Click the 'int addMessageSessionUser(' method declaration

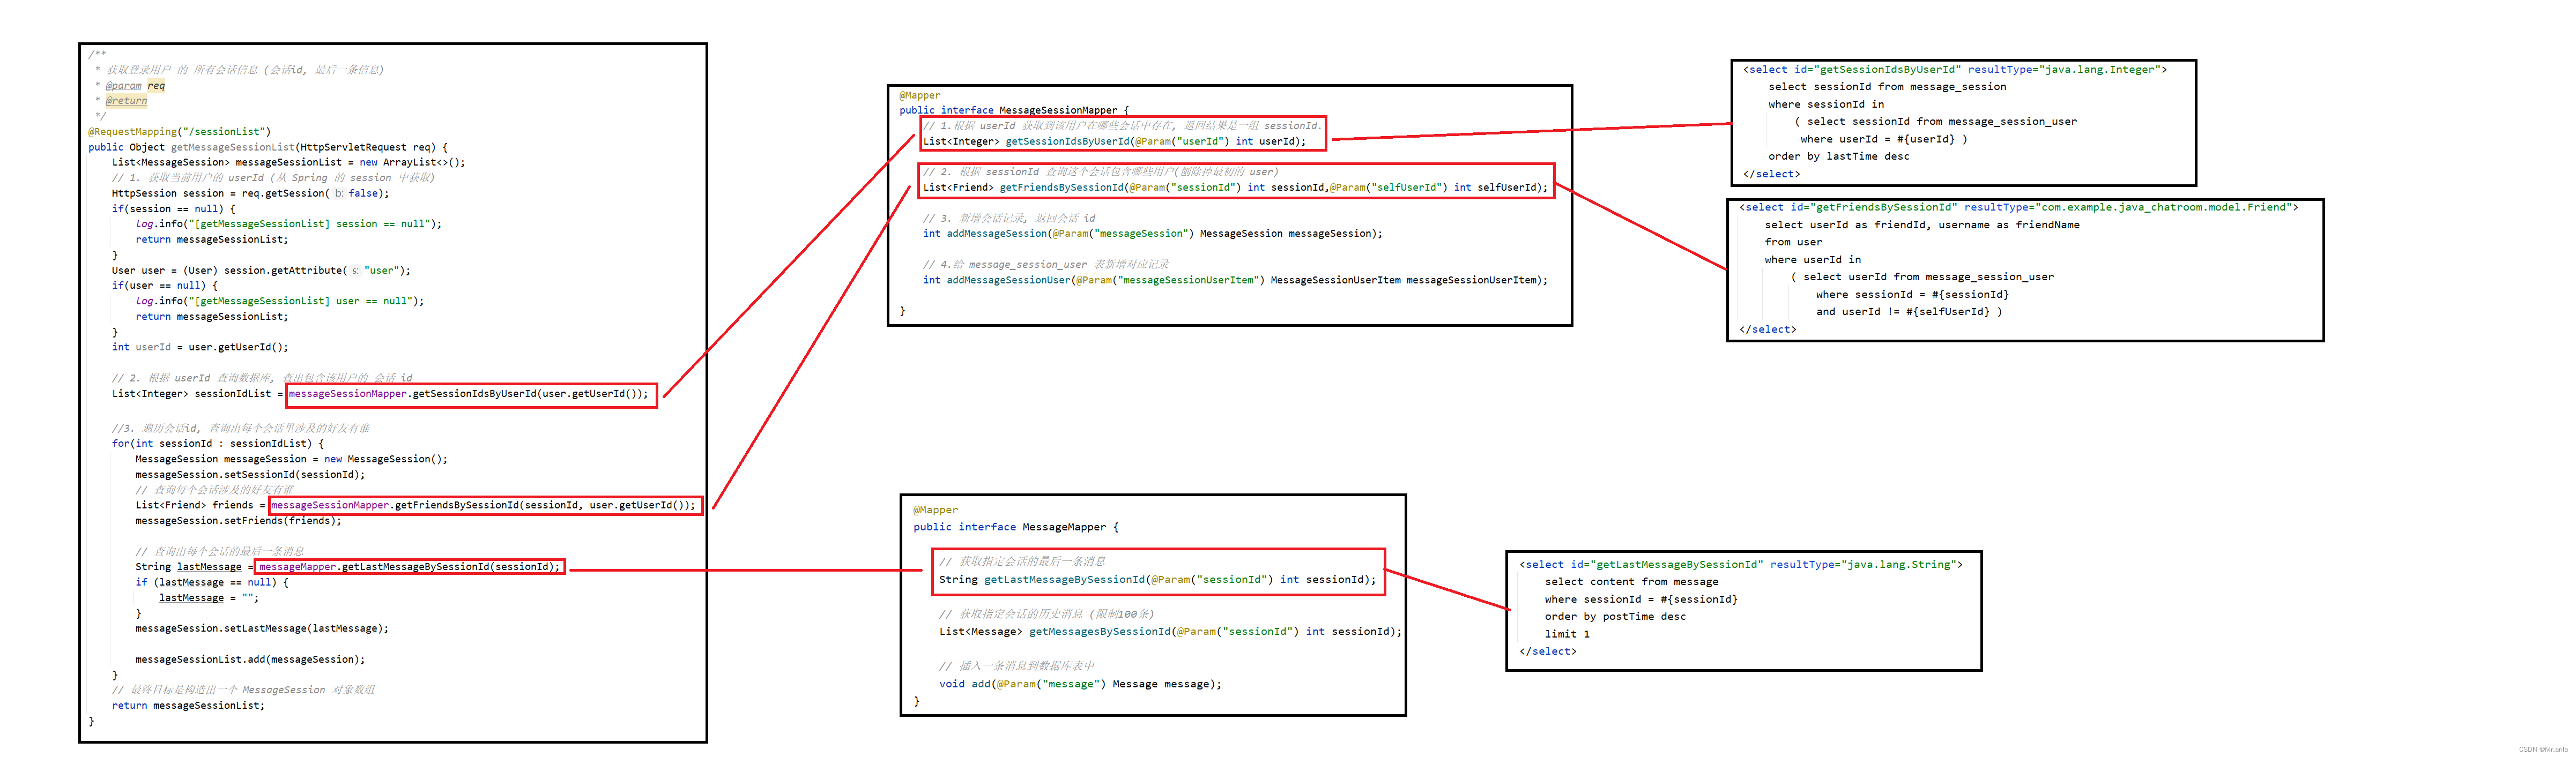1235,280
